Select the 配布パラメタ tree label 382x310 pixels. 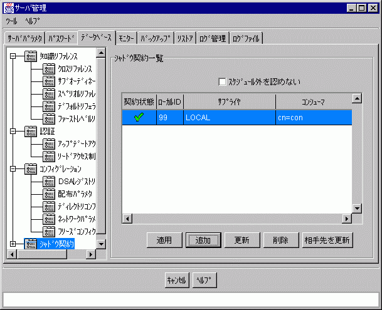(x=75, y=194)
